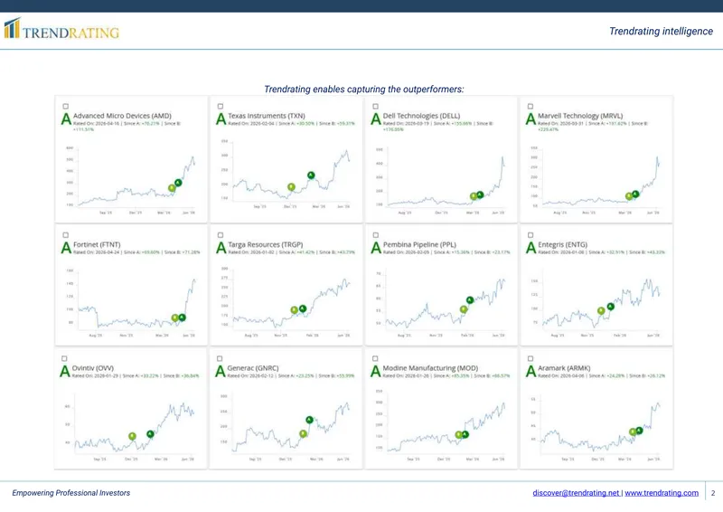Click the 'Marvell Technology (MRVL)' title
723x512 pixels.
pos(580,116)
